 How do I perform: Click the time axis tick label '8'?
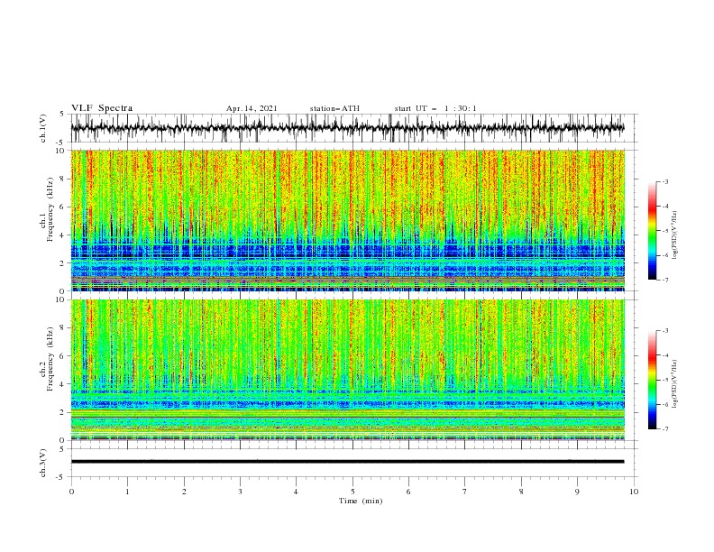coord(521,492)
